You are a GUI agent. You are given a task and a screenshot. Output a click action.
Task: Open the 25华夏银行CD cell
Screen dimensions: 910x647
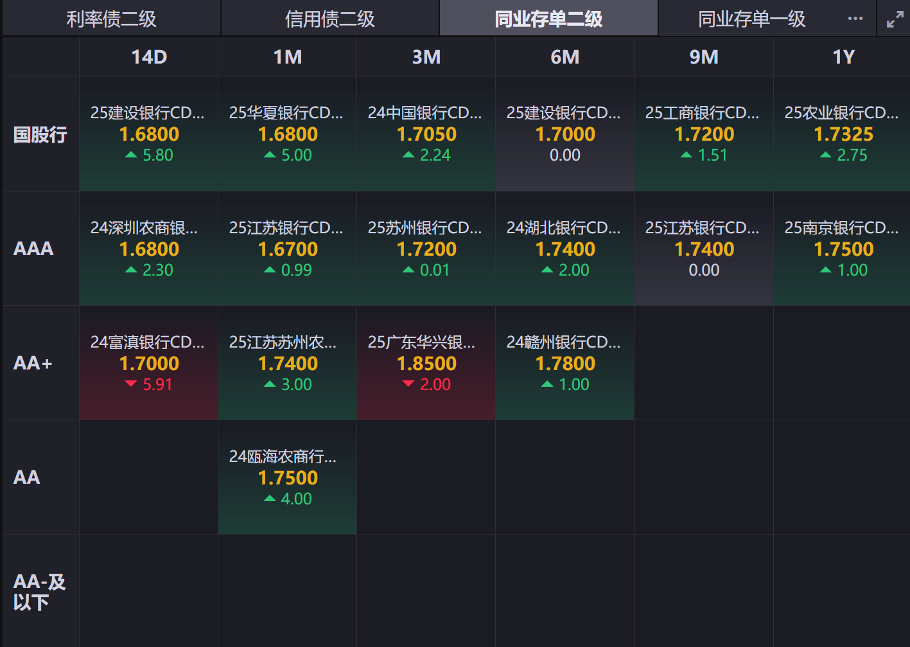point(288,134)
